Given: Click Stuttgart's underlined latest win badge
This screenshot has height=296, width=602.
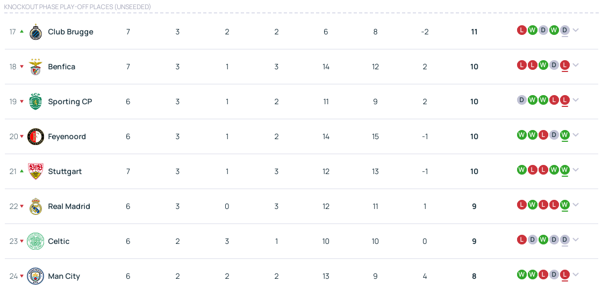Looking at the screenshot, I should click(564, 170).
